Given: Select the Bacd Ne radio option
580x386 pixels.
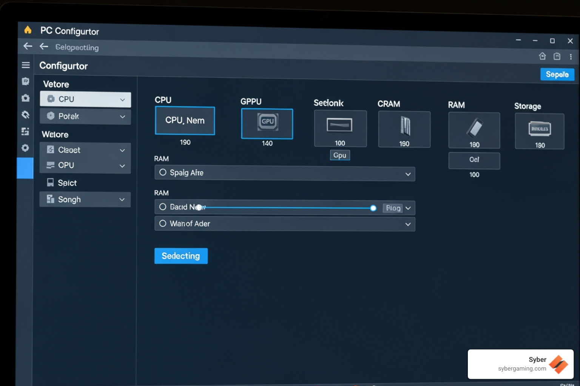Looking at the screenshot, I should (163, 207).
